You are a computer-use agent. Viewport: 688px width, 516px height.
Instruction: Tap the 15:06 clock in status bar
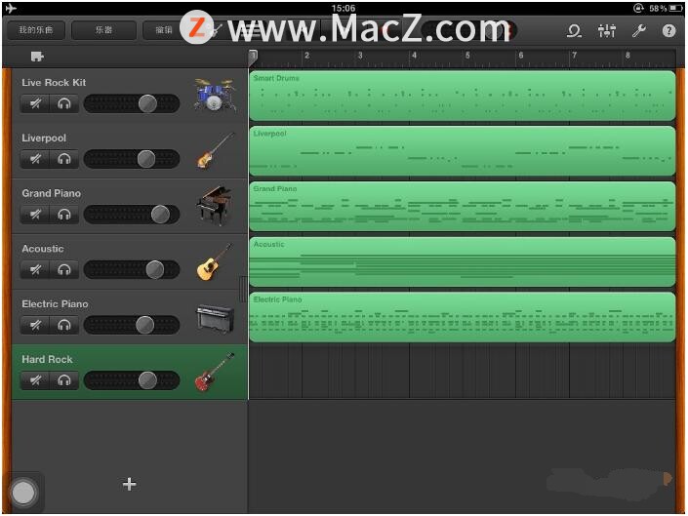[x=344, y=8]
